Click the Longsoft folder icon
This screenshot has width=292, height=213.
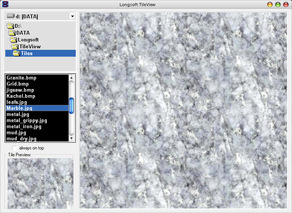pyautogui.click(x=14, y=40)
